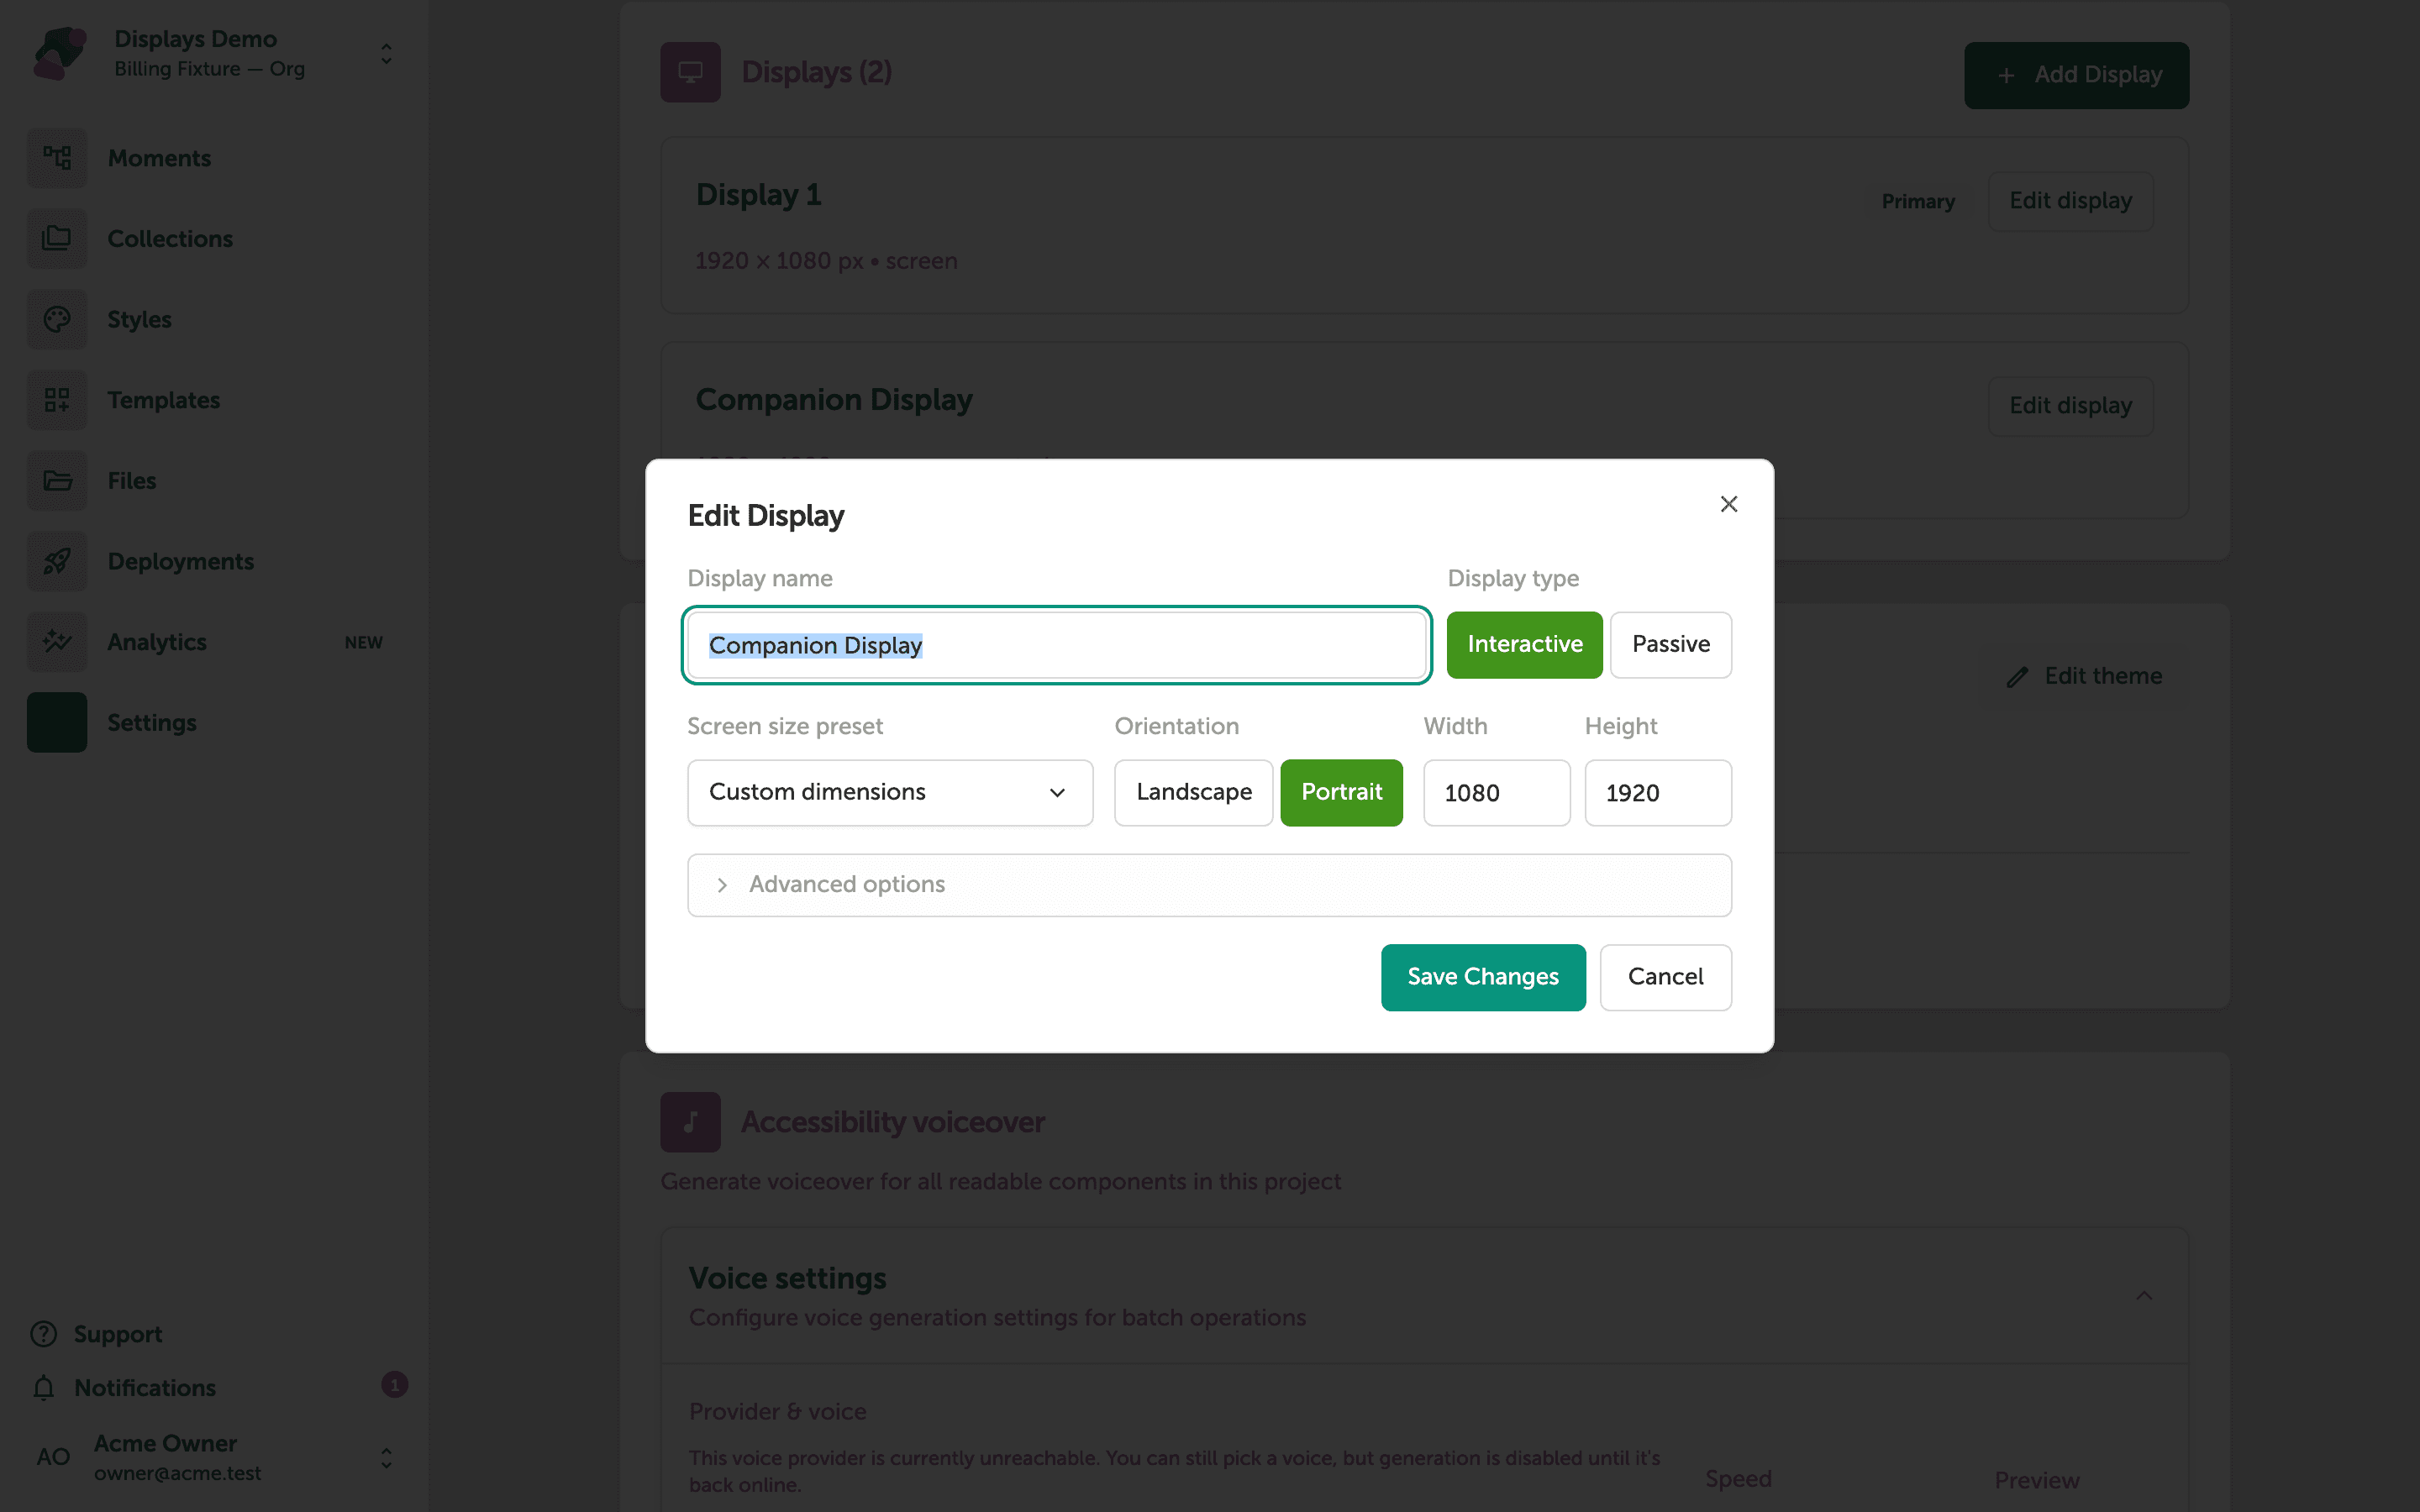
Task: Click Cancel in Edit Display dialog
Action: point(1665,977)
